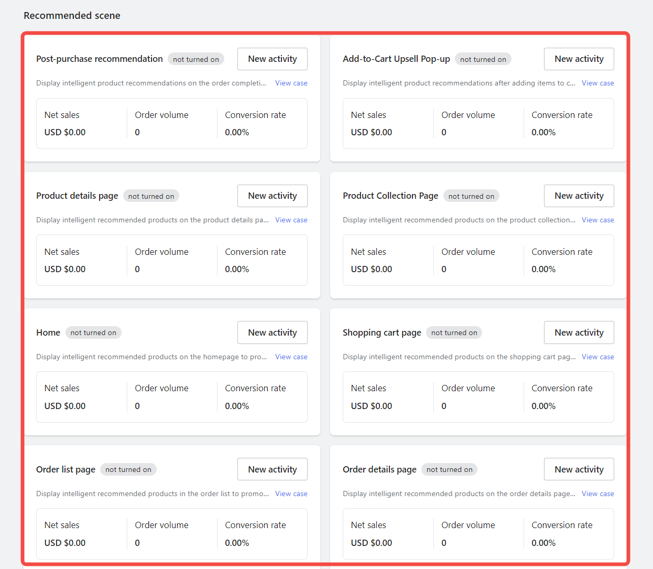653x569 pixels.
Task: Add new activity for Order details page
Action: (579, 469)
